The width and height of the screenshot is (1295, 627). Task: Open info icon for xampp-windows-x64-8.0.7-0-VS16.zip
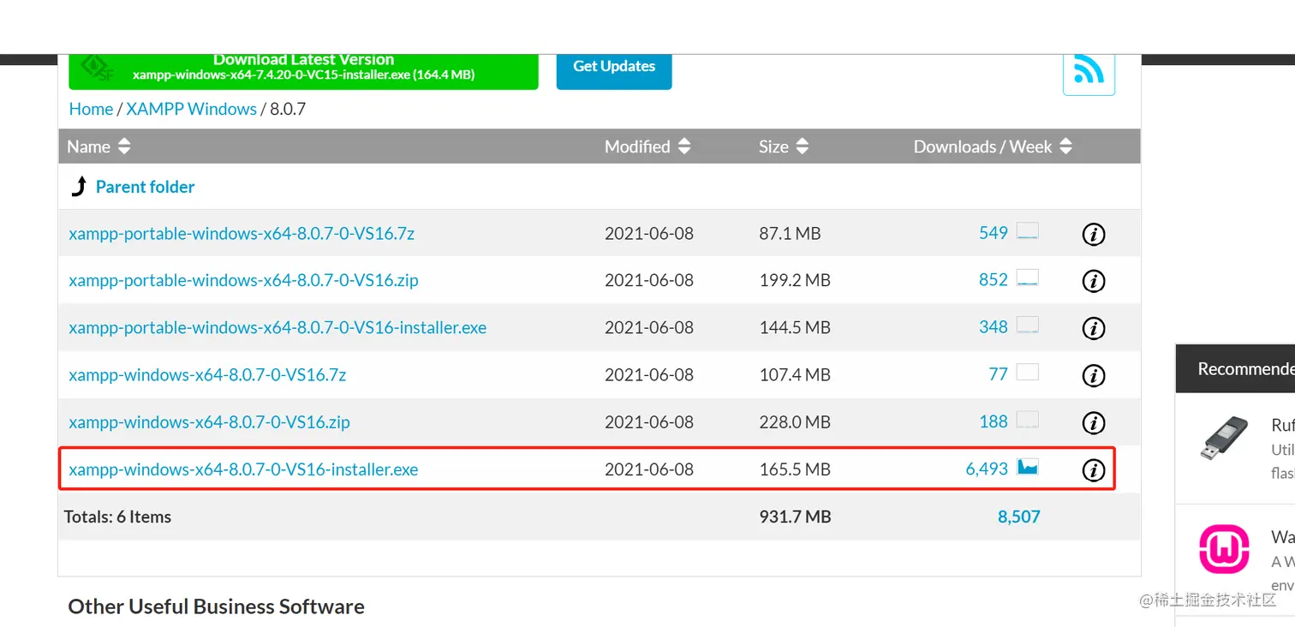(1094, 422)
